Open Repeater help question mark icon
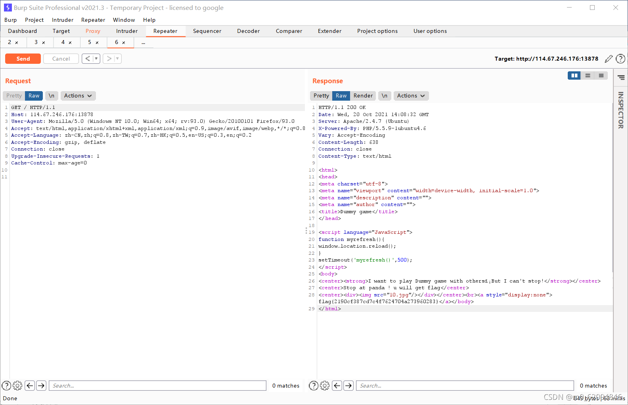The width and height of the screenshot is (628, 405). tap(620, 59)
